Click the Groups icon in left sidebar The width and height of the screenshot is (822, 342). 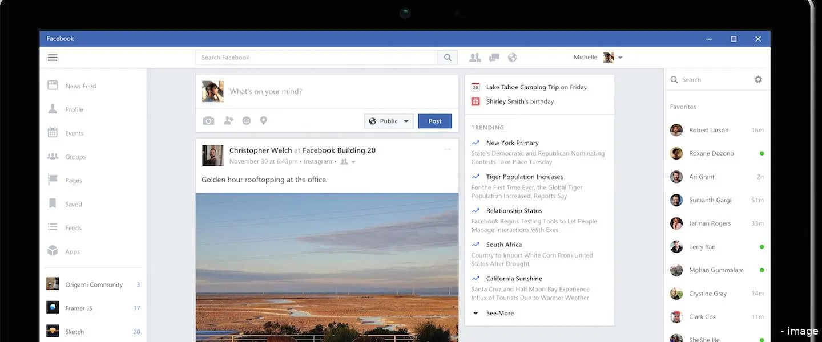tap(52, 156)
